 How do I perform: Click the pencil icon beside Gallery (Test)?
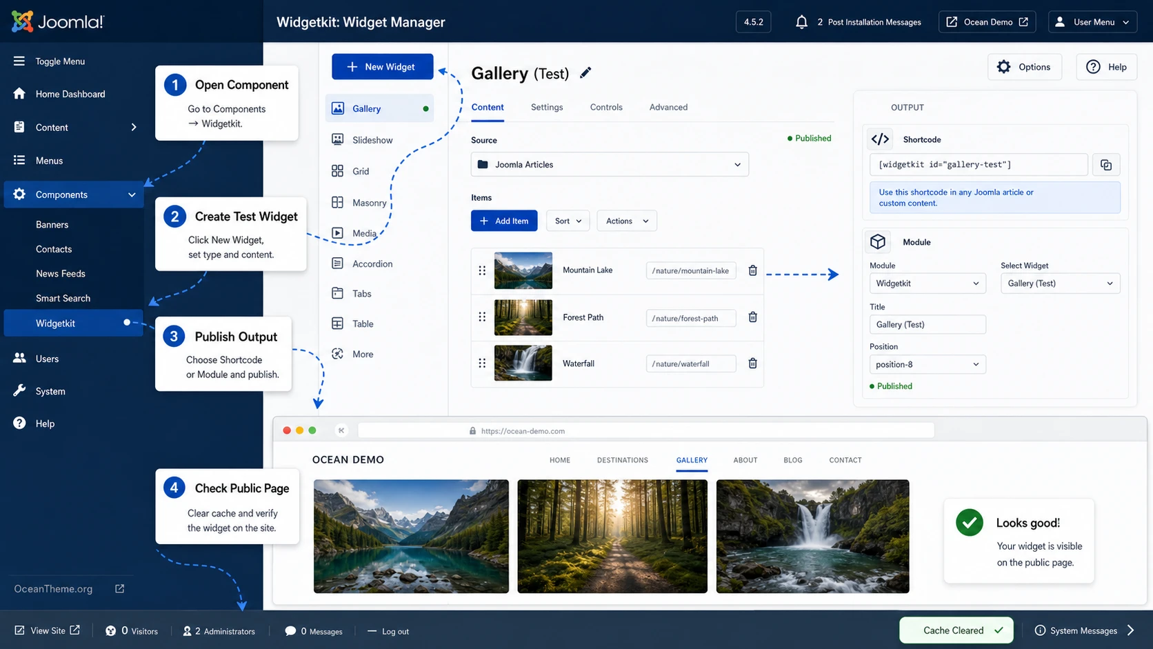tap(585, 73)
